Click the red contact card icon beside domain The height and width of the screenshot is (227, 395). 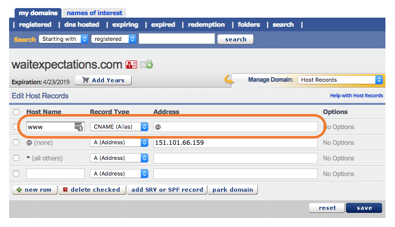click(132, 65)
